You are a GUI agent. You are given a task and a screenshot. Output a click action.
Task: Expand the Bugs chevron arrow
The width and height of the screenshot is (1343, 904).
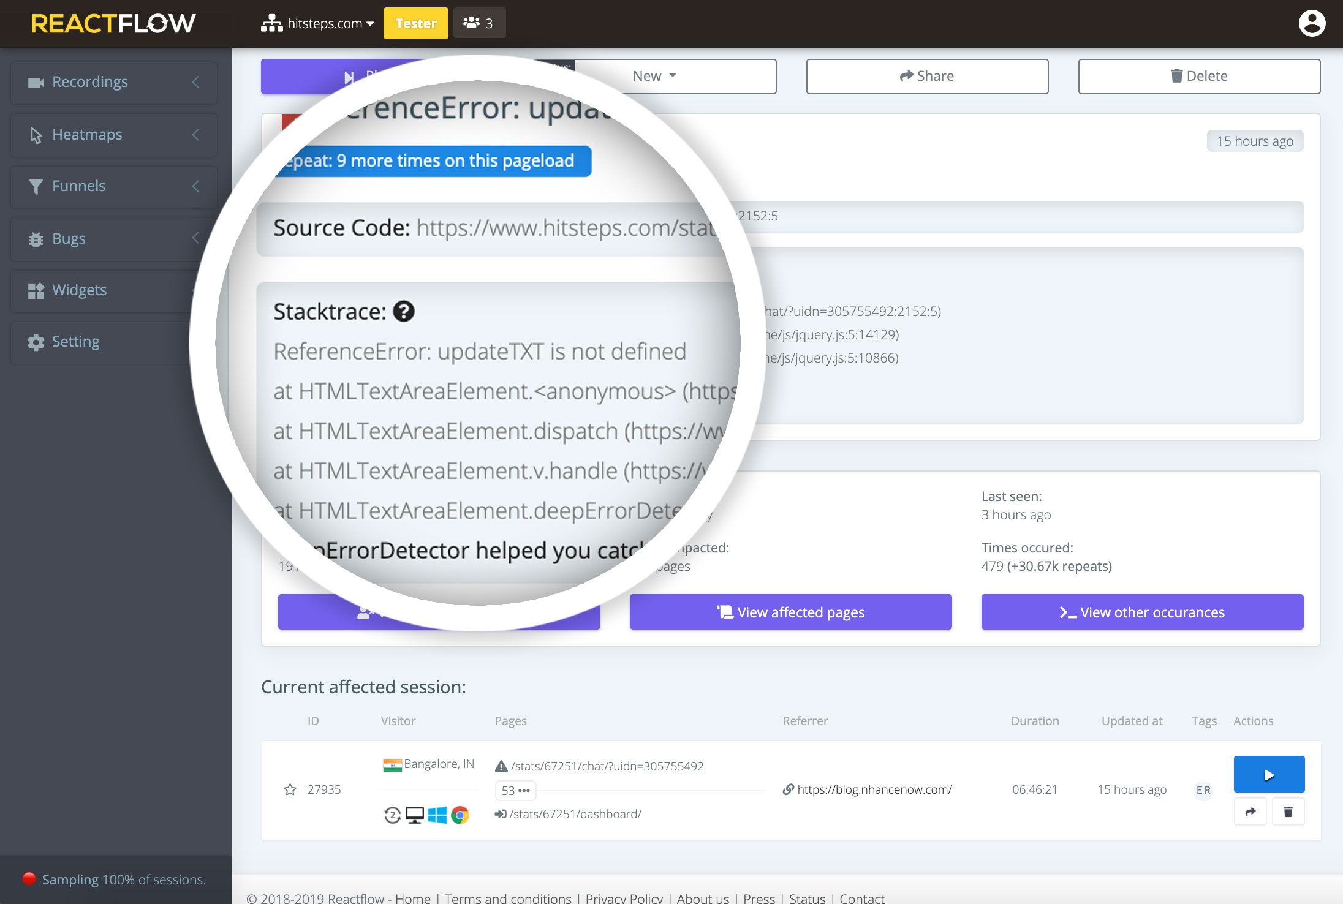pos(195,238)
